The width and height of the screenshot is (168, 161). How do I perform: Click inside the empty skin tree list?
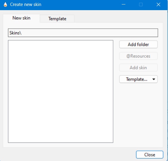(x=61, y=91)
